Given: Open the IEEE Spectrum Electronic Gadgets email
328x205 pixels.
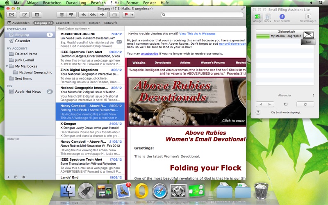Looking at the screenshot, I should [90, 58].
